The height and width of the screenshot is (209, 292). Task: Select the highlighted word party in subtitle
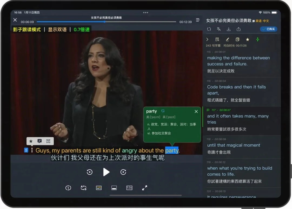pyautogui.click(x=172, y=150)
